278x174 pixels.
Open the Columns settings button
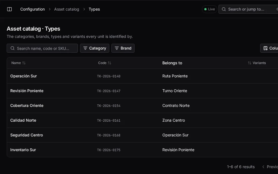269,48
